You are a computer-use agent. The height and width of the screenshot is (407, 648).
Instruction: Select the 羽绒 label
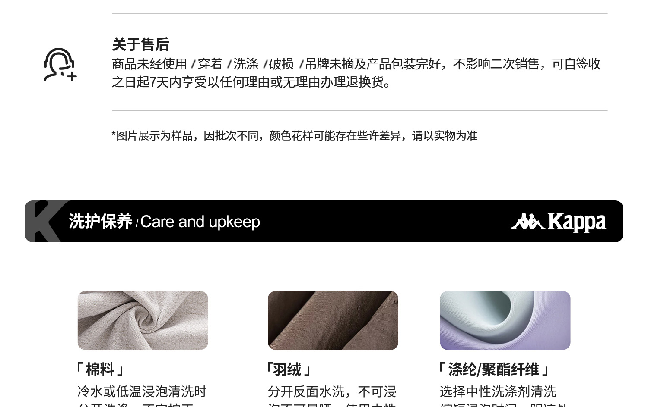pos(289,369)
